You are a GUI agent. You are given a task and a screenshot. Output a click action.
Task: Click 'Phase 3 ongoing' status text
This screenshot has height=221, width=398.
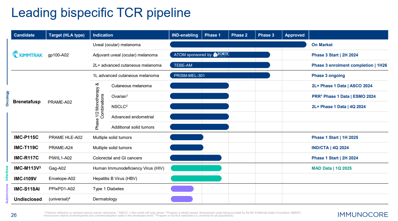pos(328,75)
